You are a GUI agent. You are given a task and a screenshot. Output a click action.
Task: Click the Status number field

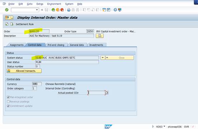[38, 66]
